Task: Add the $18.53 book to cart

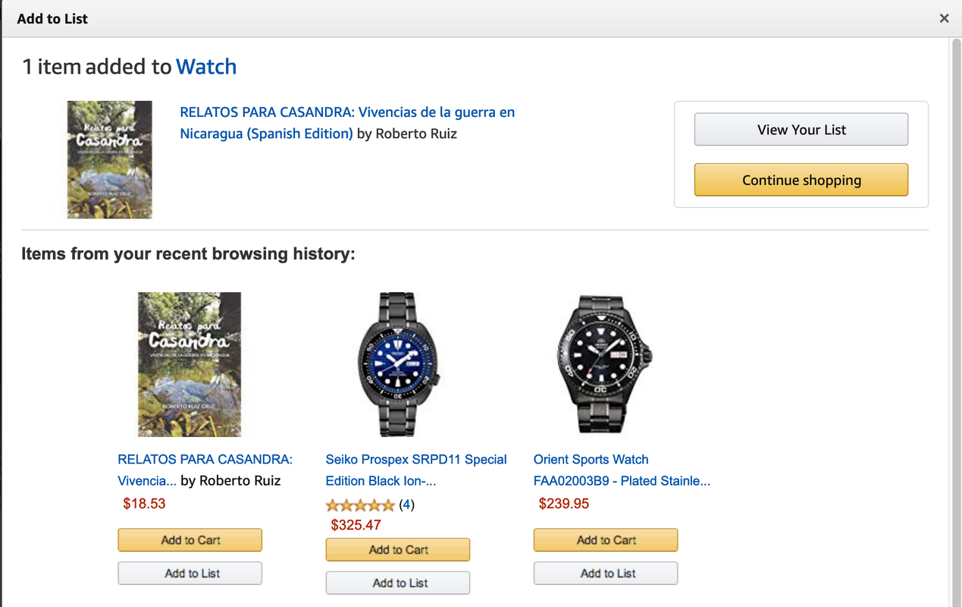Action: pos(190,540)
